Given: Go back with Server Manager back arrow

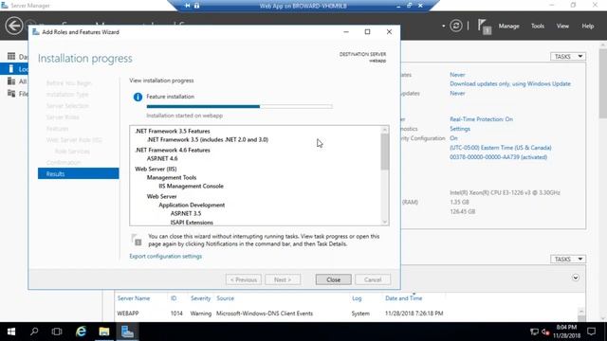Looking at the screenshot, I should pos(14,26).
